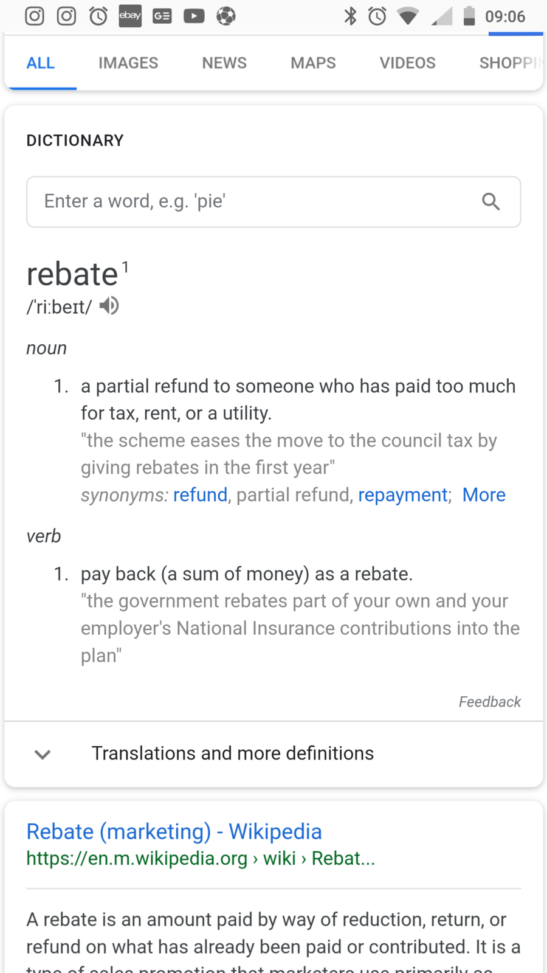Screen dimensions: 547x973
Task: Select the Videos tab
Action: pos(407,63)
